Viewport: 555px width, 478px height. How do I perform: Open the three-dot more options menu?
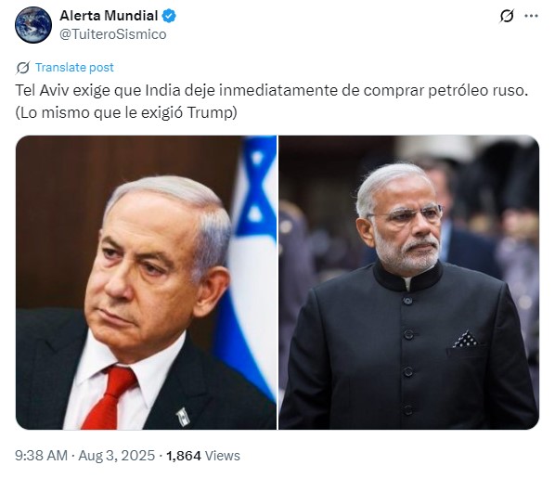[531, 16]
